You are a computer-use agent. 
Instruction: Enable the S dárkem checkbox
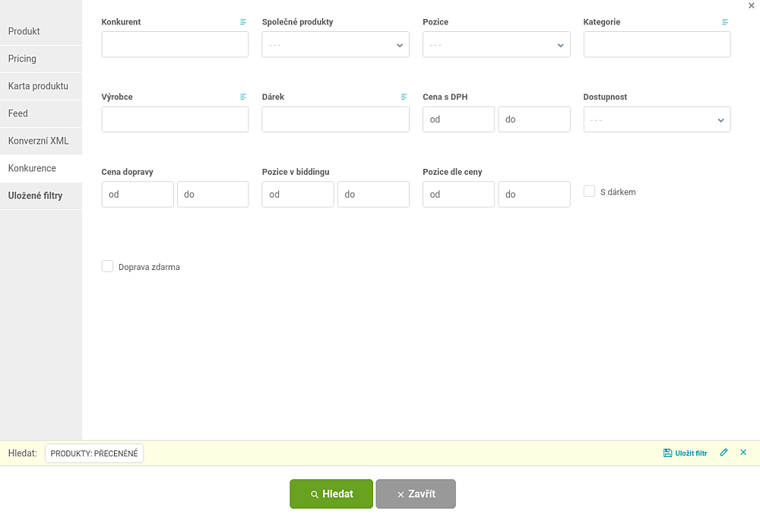click(590, 191)
